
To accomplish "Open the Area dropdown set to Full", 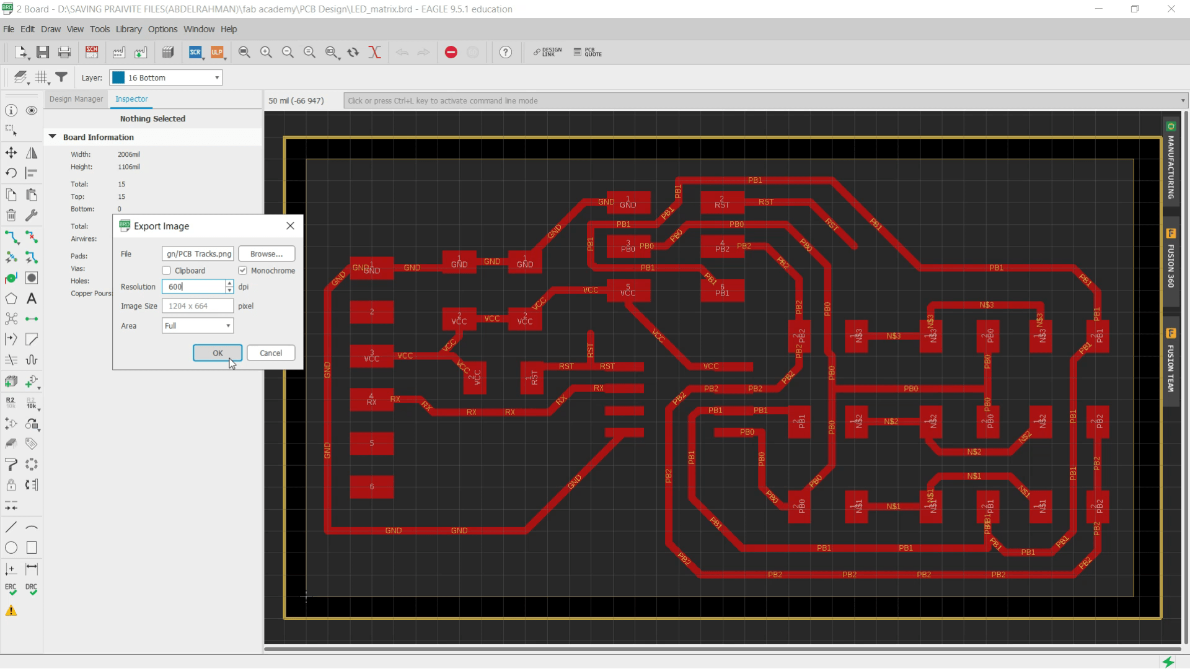I will pos(196,325).
